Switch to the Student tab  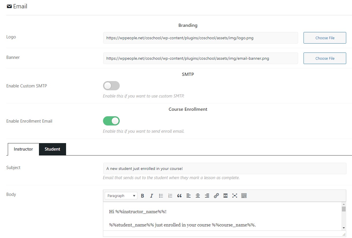(x=52, y=149)
